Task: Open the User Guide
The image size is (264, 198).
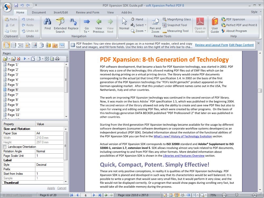Action: pos(215,25)
